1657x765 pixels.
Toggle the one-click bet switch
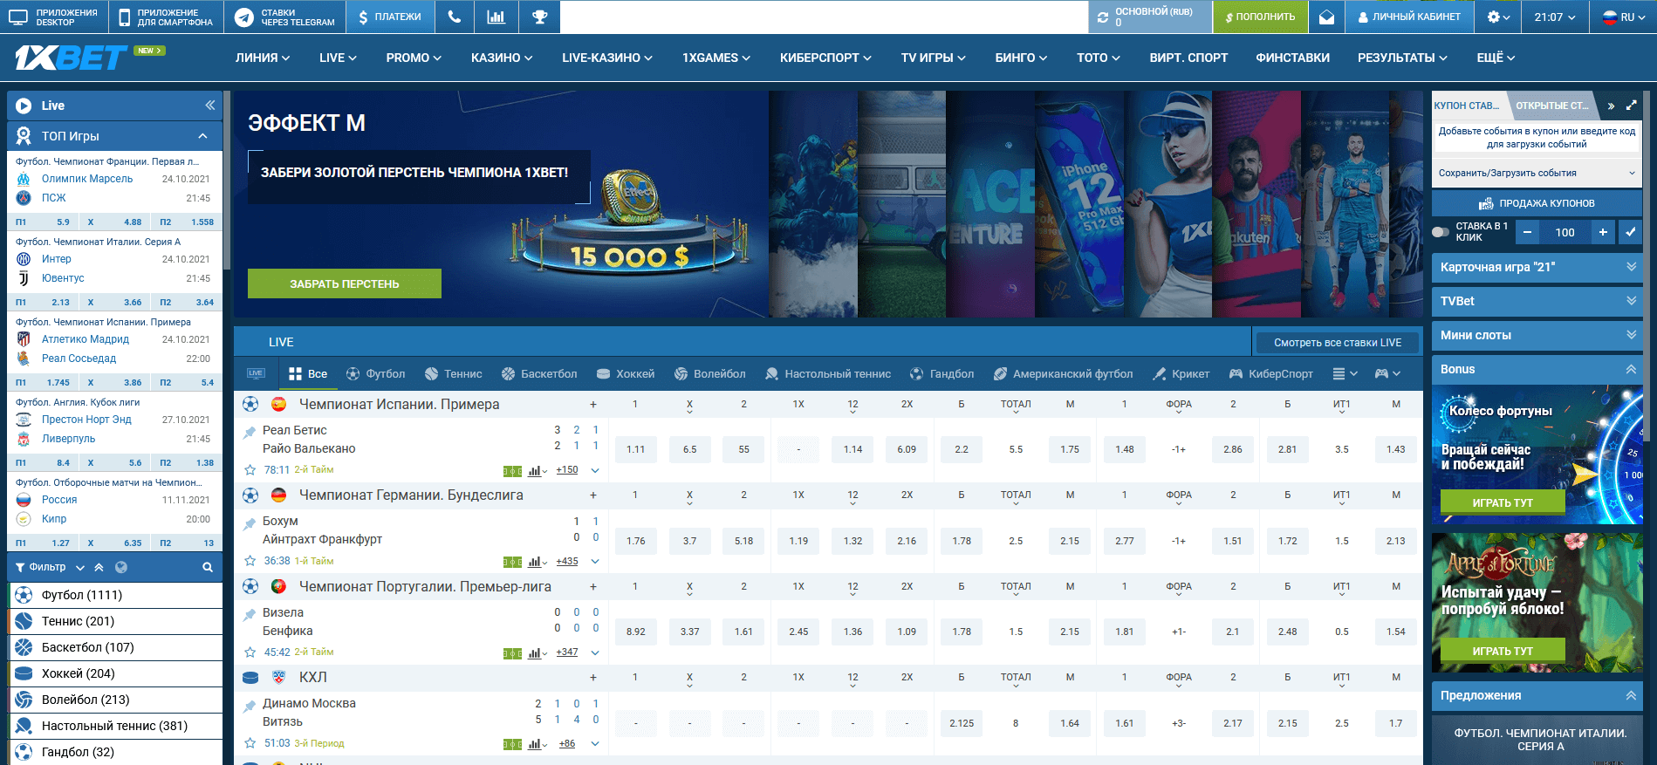point(1441,232)
